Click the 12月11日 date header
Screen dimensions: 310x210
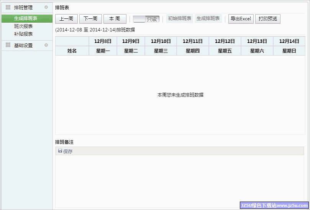[x=193, y=41]
